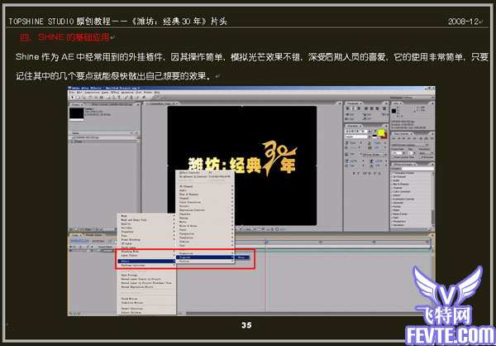Screen dimensions: 496x346
Task: Switch to the Effect Controls tab
Action: click(x=110, y=104)
